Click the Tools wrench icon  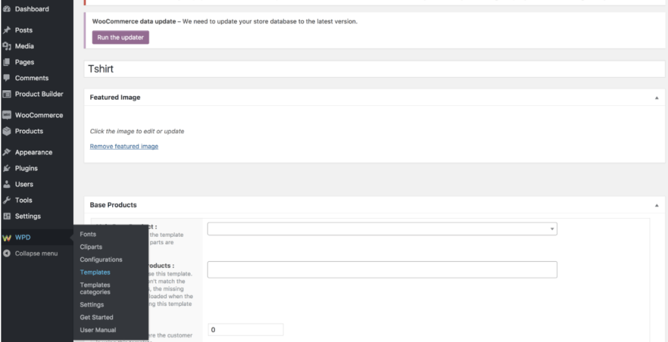(x=7, y=200)
